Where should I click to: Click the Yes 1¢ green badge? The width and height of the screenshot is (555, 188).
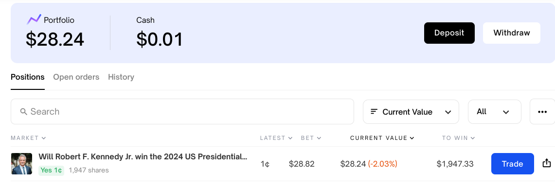point(52,171)
